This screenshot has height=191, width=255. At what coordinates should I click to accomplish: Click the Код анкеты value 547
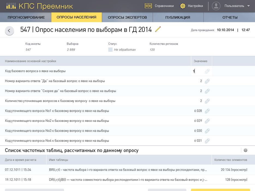(x=28, y=50)
